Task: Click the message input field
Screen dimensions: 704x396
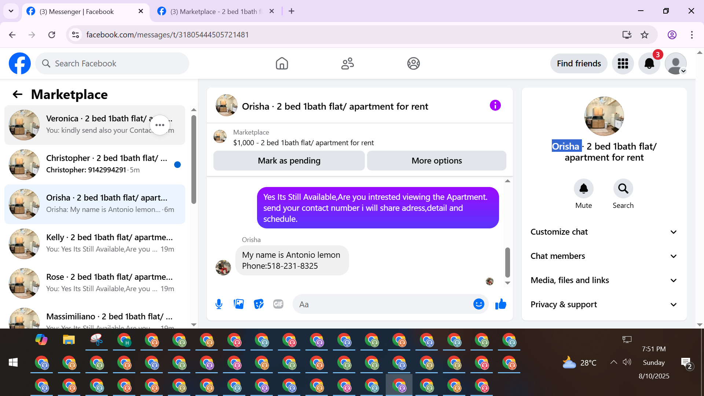Action: [383, 304]
